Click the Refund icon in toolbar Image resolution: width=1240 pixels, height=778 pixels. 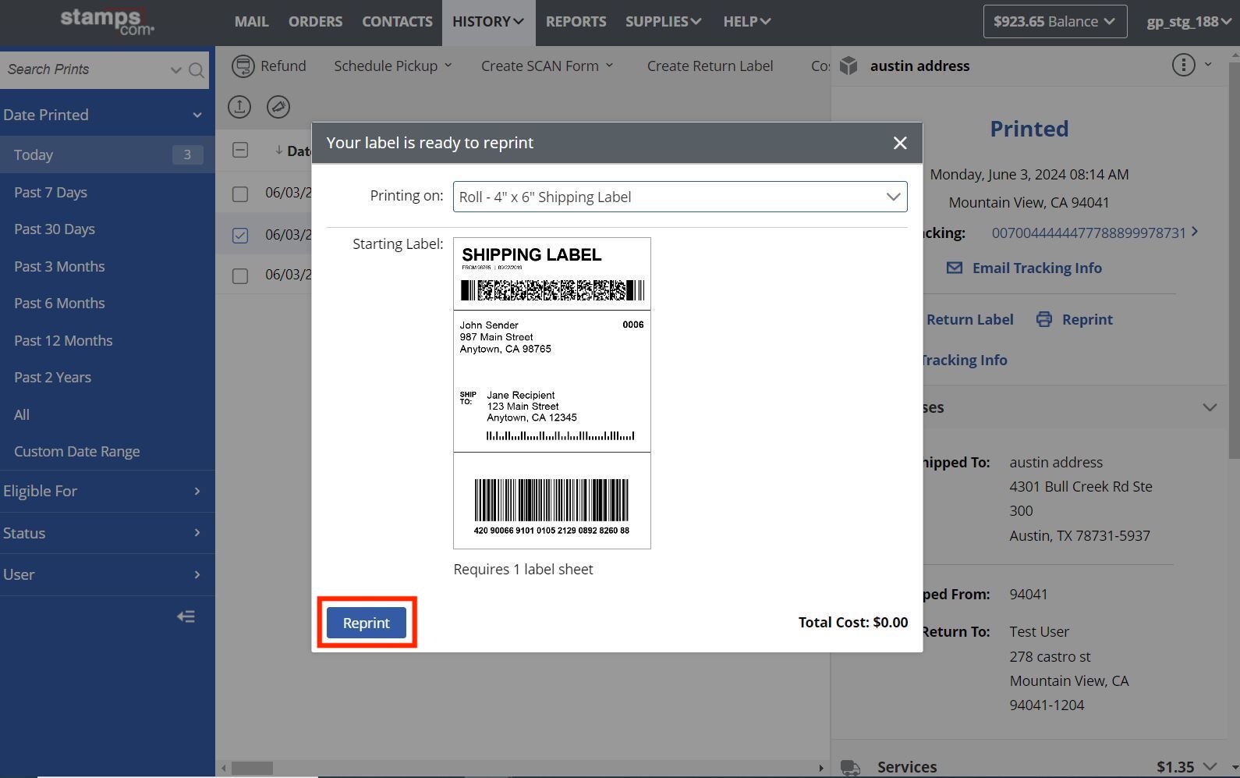(243, 66)
